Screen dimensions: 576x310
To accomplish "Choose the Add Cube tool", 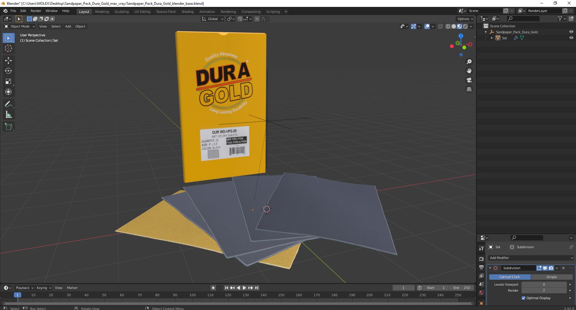I will (8, 127).
